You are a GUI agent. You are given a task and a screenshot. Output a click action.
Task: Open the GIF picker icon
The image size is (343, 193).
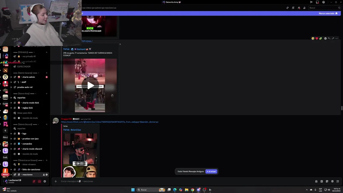[322, 181]
